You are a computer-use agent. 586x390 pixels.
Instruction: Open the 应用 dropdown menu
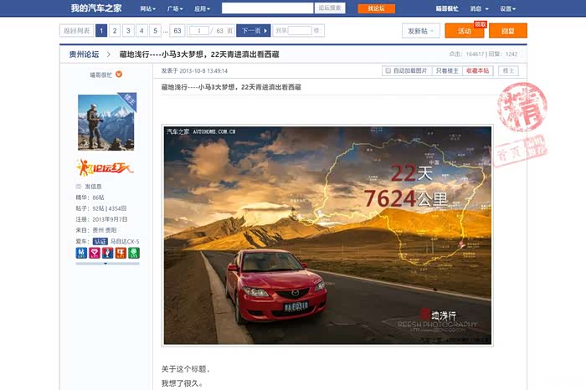click(x=203, y=8)
